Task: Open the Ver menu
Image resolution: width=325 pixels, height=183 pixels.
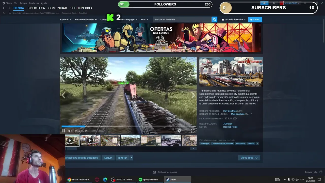Action: tap(16, 3)
